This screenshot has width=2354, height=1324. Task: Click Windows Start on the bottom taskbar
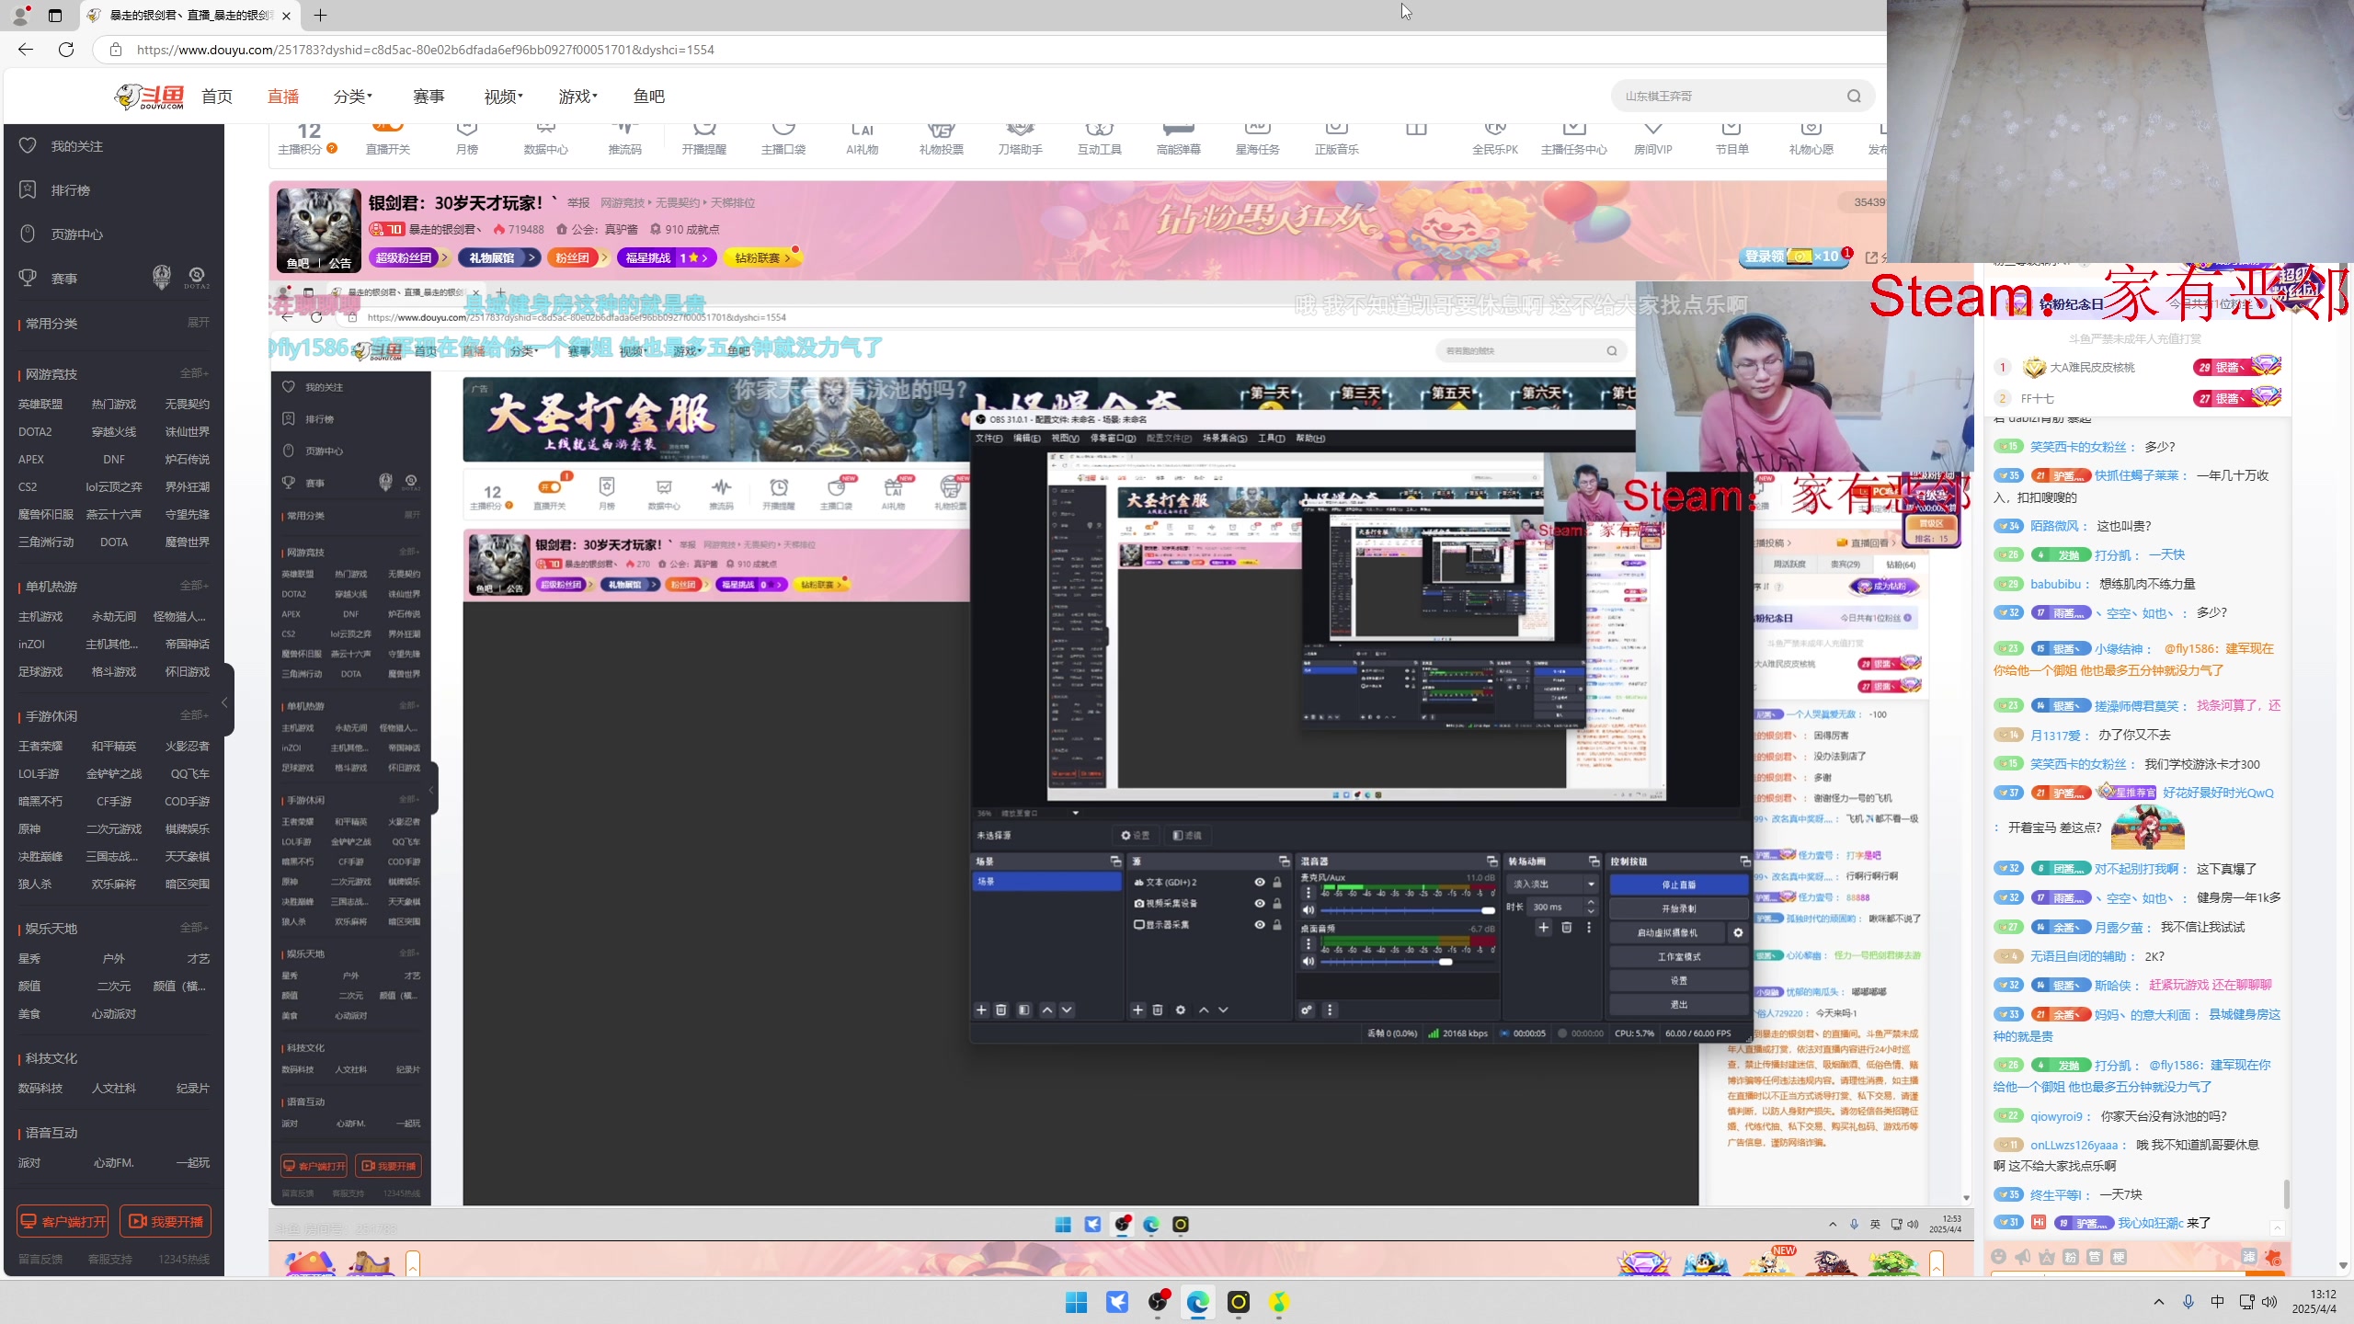pyautogui.click(x=1076, y=1302)
